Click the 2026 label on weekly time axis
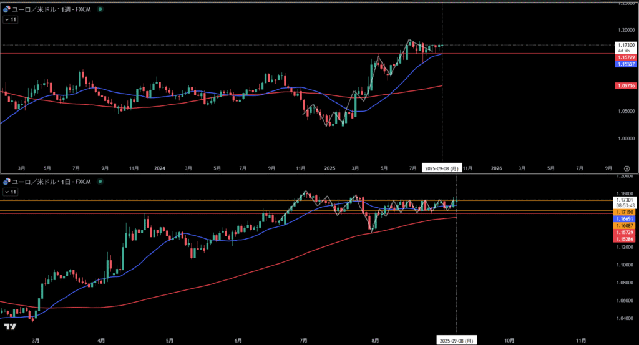Image resolution: width=639 pixels, height=345 pixels. pos(496,168)
